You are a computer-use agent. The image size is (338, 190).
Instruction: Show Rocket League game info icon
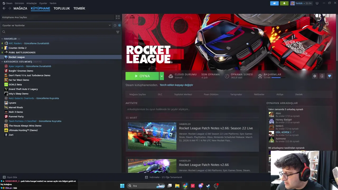pyautogui.click(x=322, y=76)
